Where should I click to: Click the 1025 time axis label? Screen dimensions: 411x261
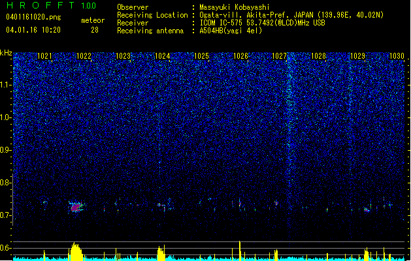(201, 56)
